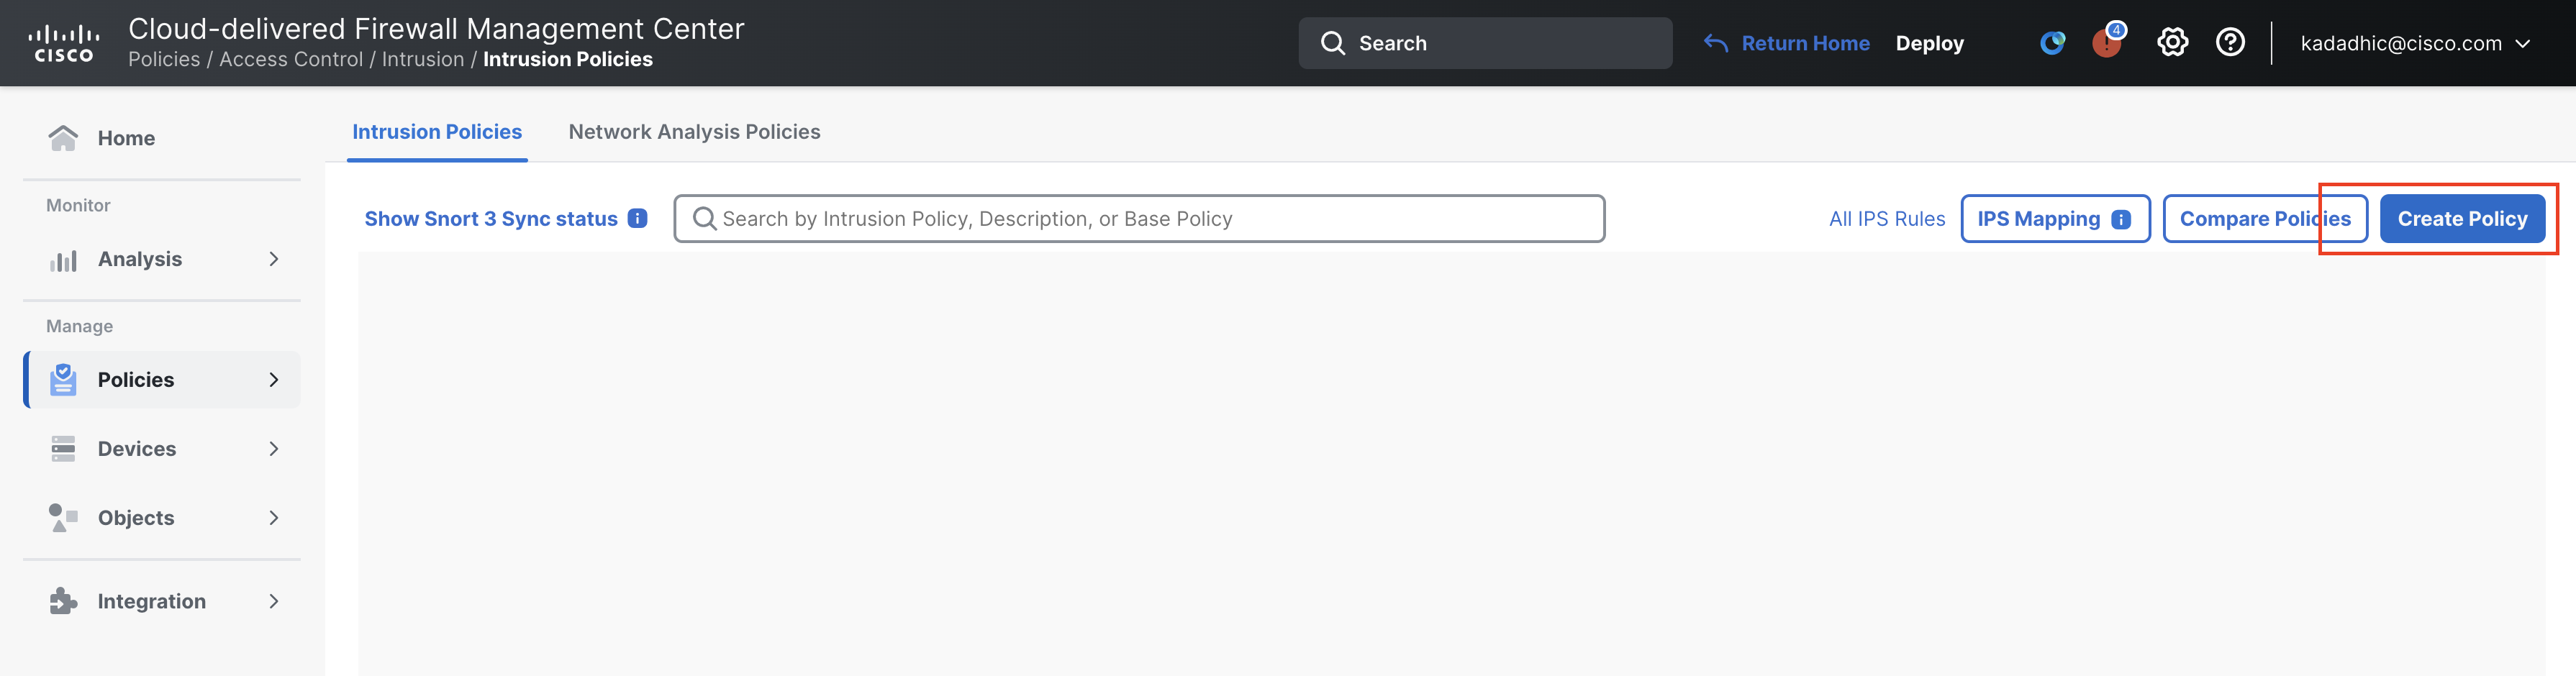This screenshot has height=676, width=2576.
Task: Click the Search by Intrusion Policy field
Action: click(x=1139, y=218)
